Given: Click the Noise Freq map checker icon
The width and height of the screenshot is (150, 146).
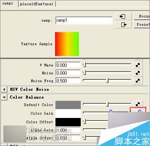Looking at the screenshot, I should (138, 81).
